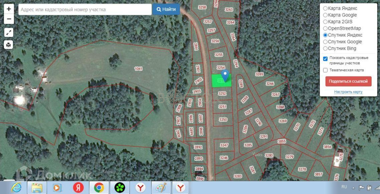Zoom in the map with plus button

(9, 9)
